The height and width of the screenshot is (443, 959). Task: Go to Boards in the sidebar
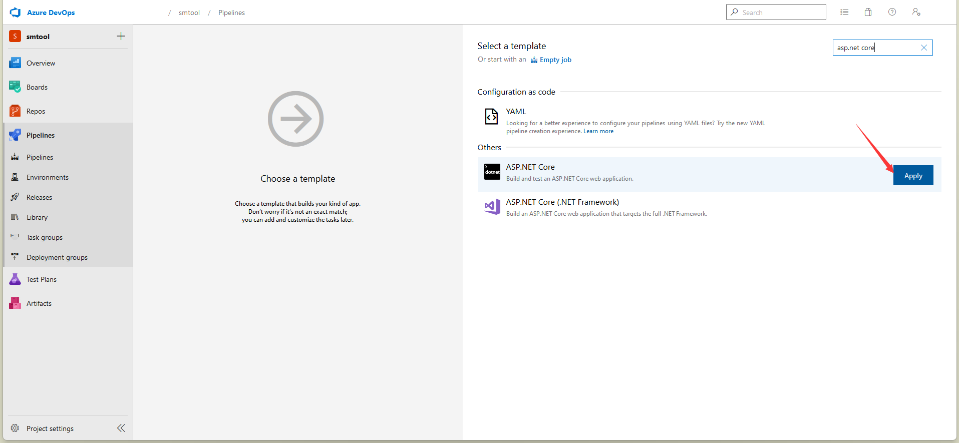pyautogui.click(x=37, y=87)
